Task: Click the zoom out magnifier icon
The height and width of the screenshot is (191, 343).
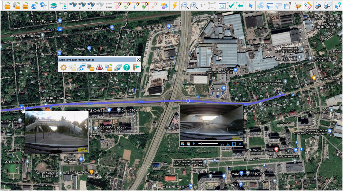Action: [x=184, y=5]
